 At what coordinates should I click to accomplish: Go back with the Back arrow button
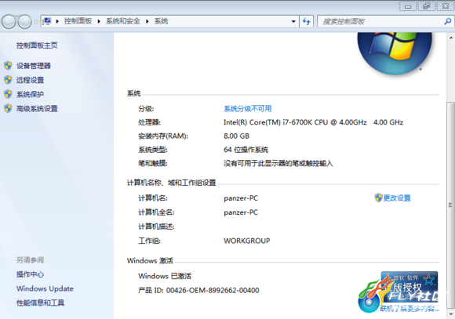click(x=9, y=21)
